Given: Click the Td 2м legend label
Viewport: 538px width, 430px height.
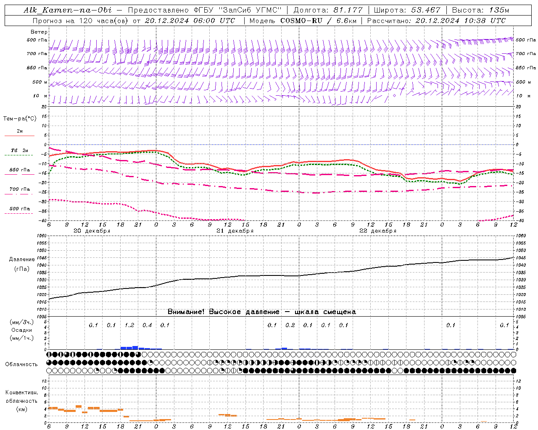Looking at the screenshot, I should 19,150.
